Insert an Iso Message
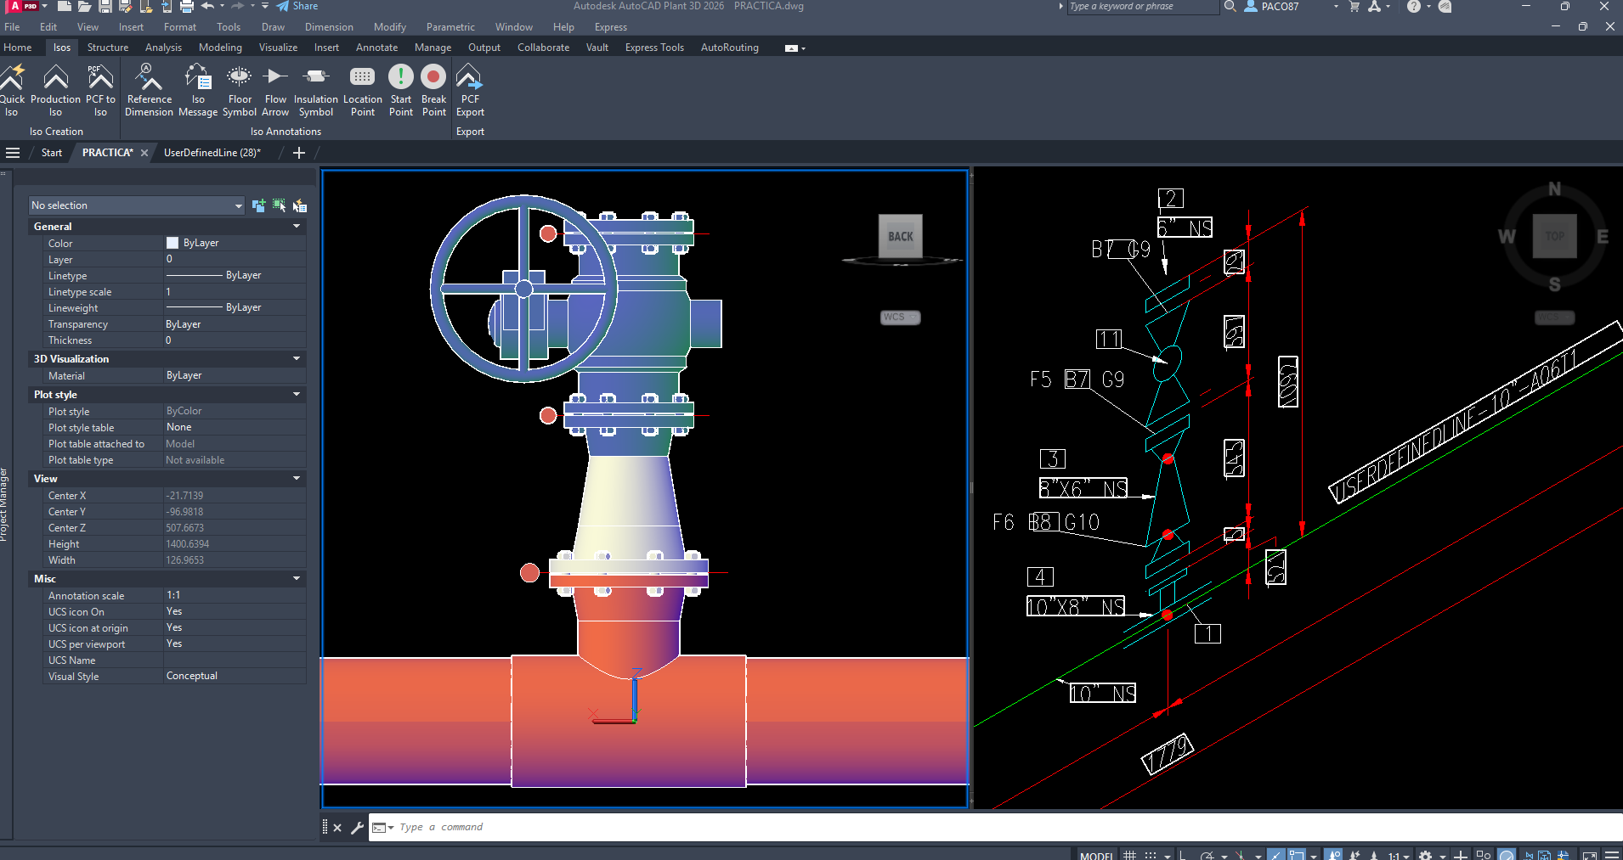The height and width of the screenshot is (860, 1623). (197, 89)
